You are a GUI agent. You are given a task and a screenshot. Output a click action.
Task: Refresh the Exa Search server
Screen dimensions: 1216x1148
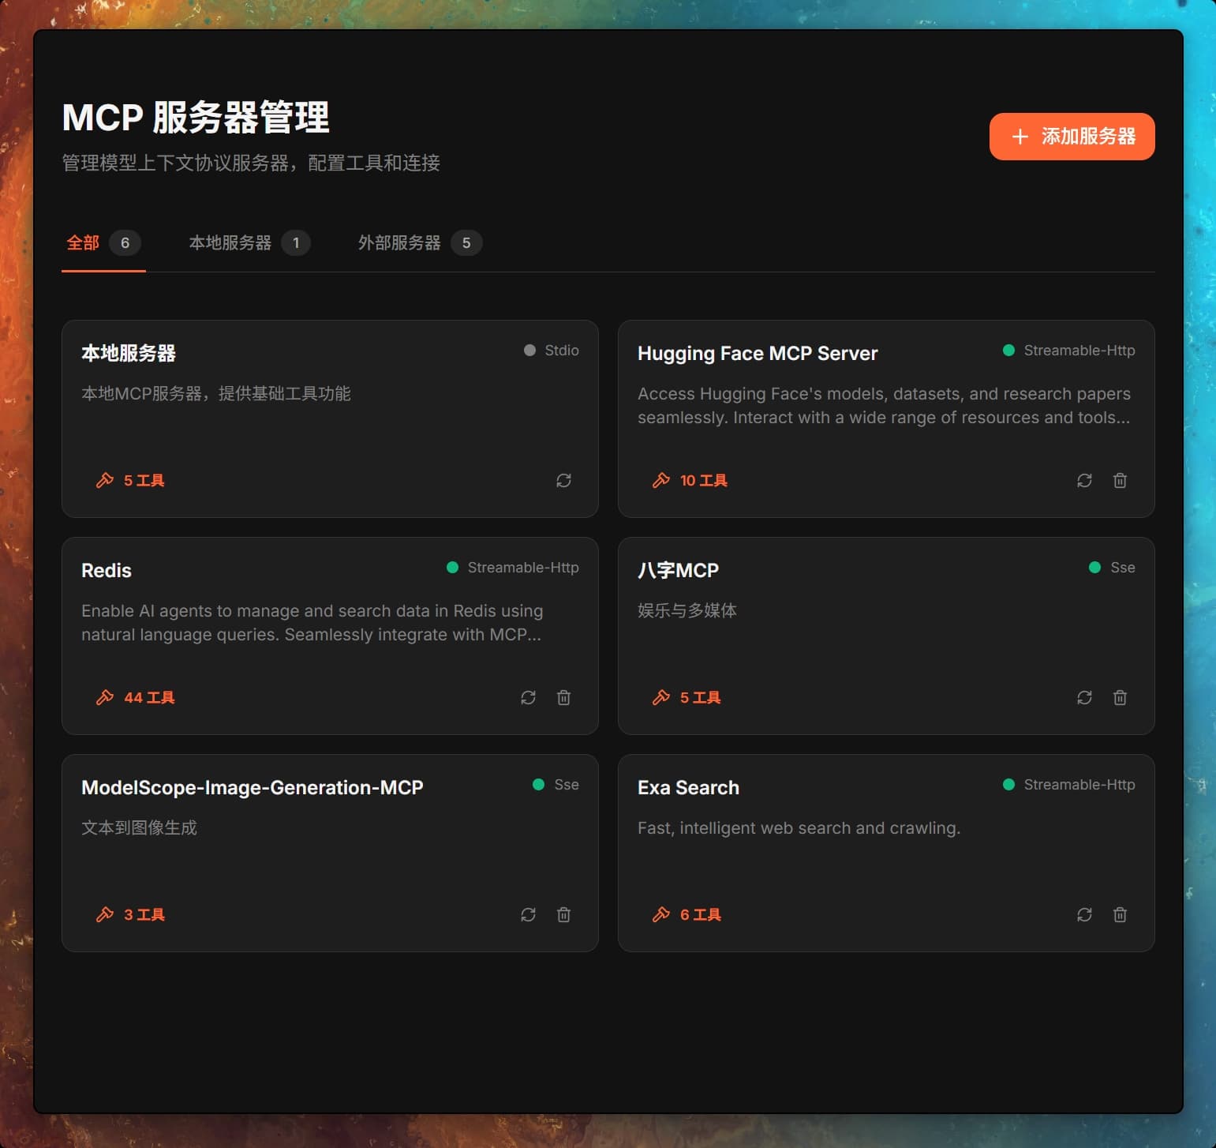(x=1084, y=914)
